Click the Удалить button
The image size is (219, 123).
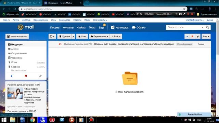[65, 37]
